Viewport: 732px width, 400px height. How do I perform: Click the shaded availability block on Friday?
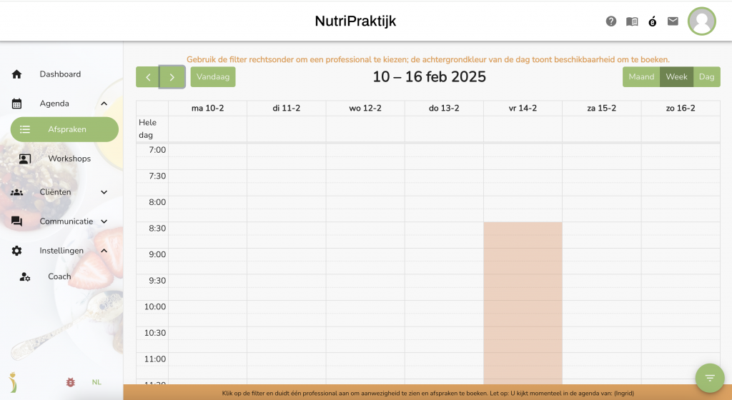tap(523, 300)
